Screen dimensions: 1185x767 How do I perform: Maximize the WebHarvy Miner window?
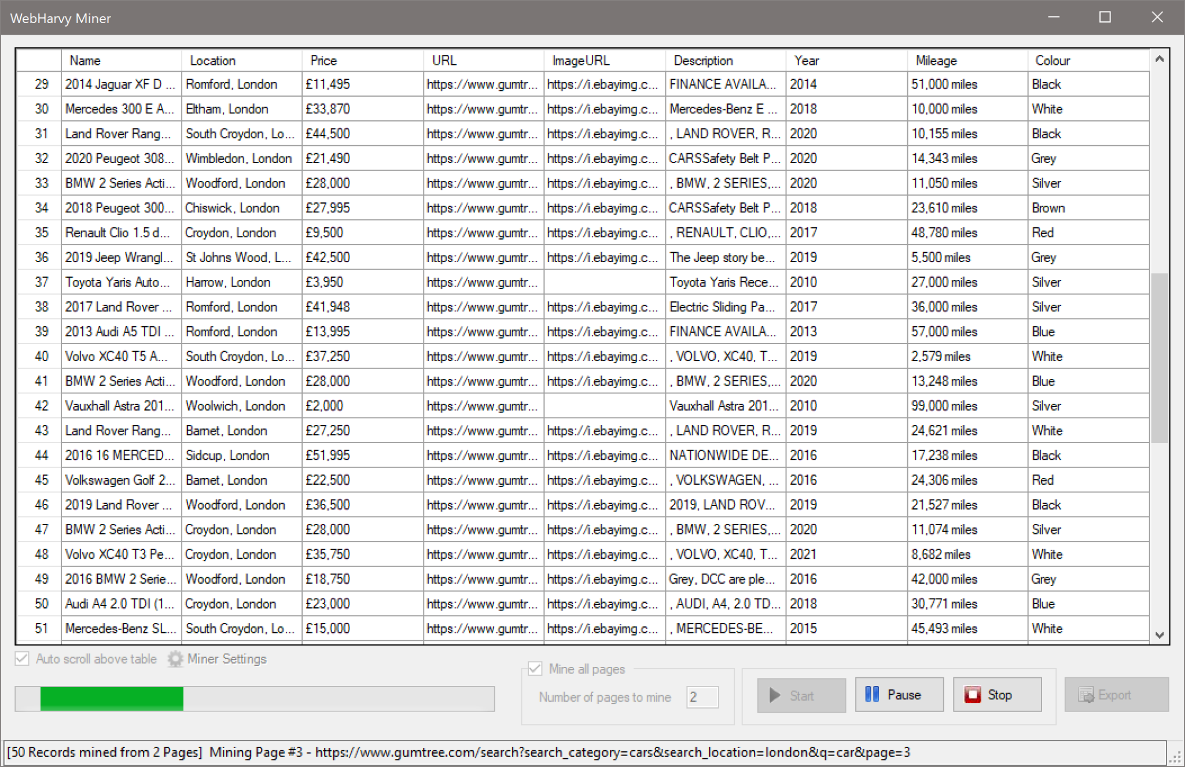pyautogui.click(x=1105, y=17)
